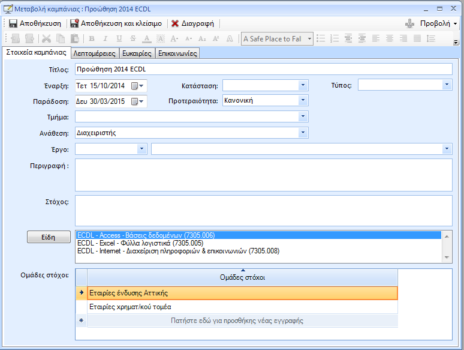464x350 pixels.
Task: Switch to the Ευκαιρίες tab
Action: [137, 53]
